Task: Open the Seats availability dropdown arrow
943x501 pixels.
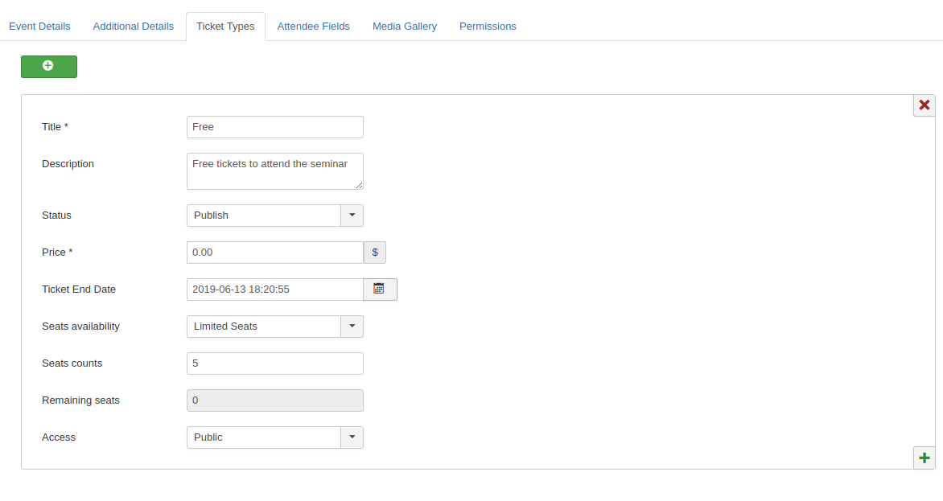Action: 352,326
